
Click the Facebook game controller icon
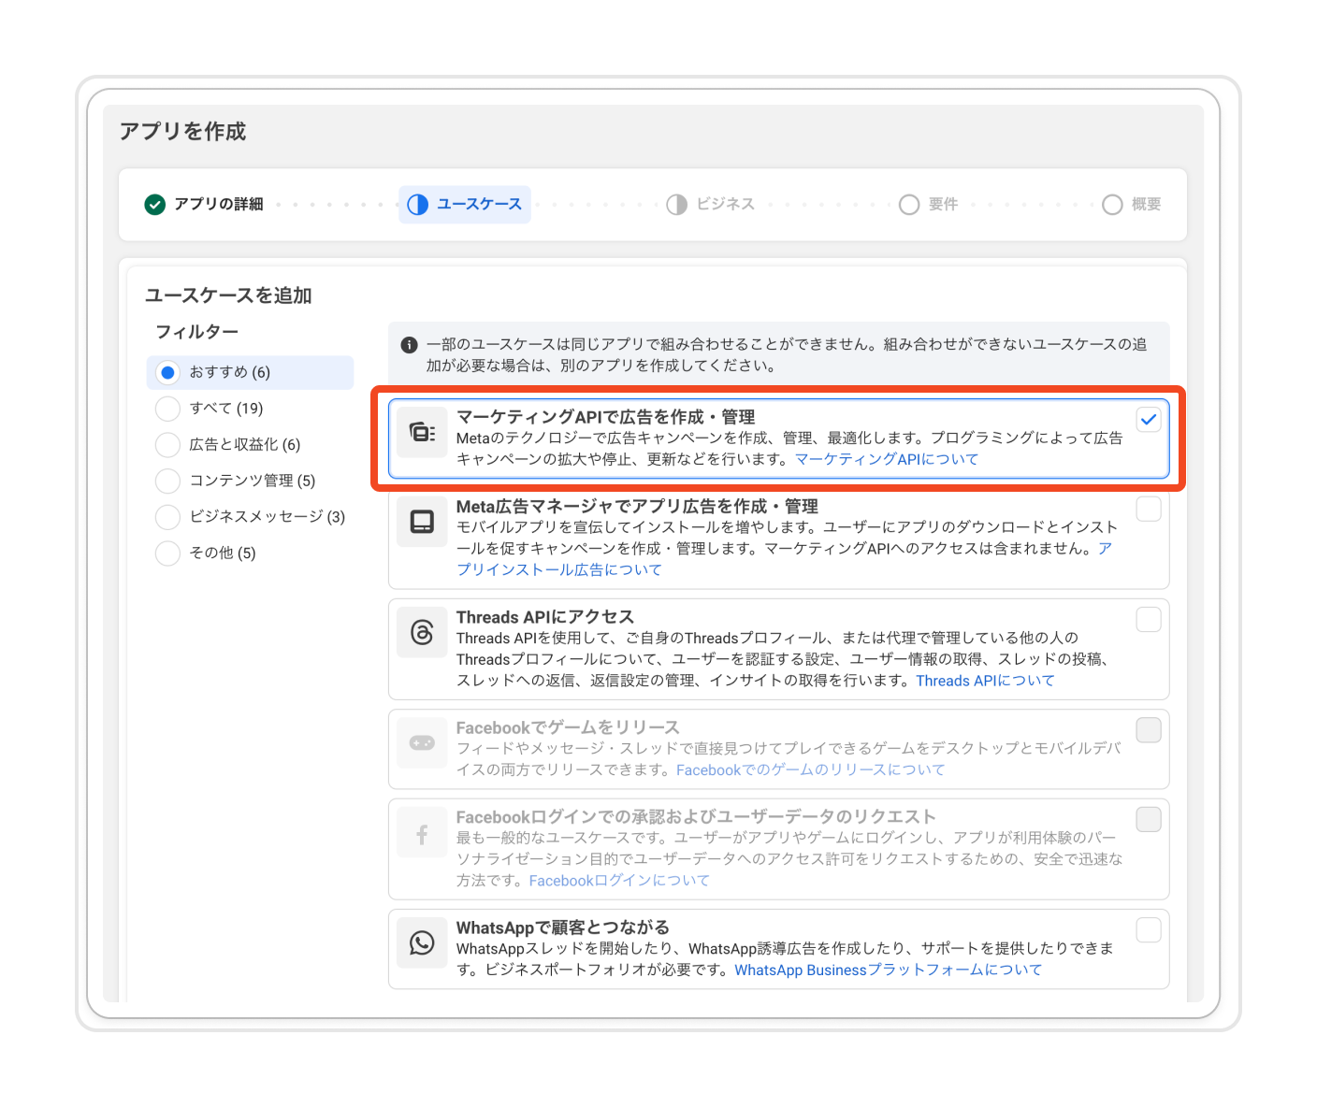[422, 743]
